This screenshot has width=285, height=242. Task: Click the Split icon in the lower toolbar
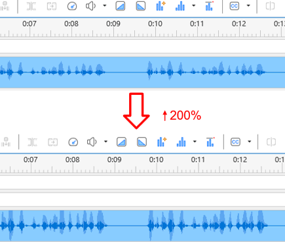(x=32, y=143)
